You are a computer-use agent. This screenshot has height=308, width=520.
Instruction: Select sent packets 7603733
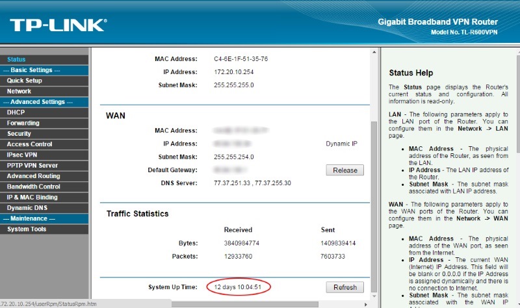point(333,257)
